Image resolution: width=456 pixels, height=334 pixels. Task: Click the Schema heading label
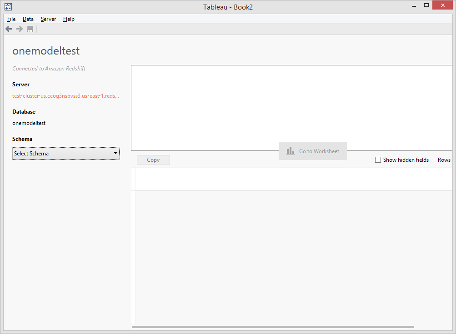pos(22,139)
